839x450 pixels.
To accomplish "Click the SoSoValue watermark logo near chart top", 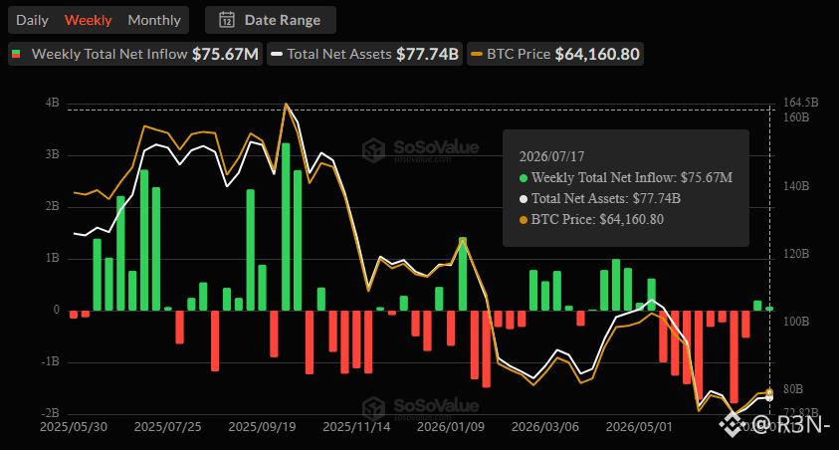I will [373, 149].
